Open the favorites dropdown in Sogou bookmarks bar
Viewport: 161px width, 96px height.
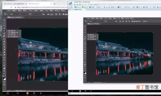(x=71, y=7)
